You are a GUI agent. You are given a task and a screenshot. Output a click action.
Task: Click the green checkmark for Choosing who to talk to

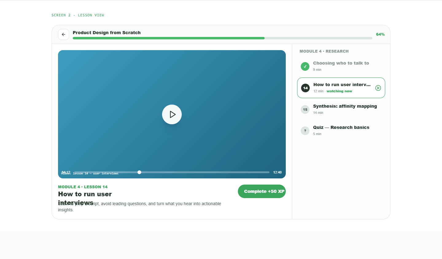305,66
